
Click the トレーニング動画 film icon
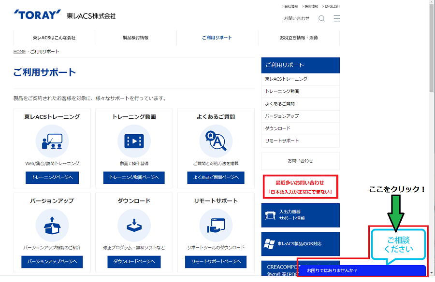134,141
